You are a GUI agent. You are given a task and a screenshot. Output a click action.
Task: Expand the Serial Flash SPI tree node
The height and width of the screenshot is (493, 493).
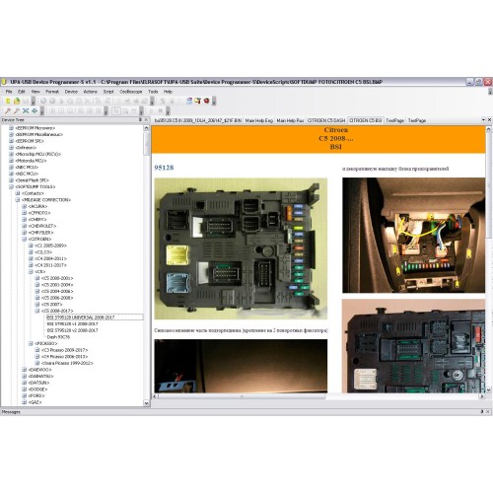pyautogui.click(x=11, y=180)
